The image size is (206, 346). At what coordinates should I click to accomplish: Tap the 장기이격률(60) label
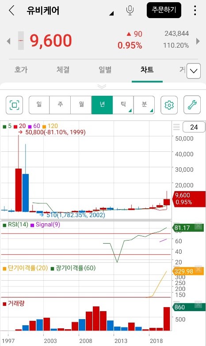pos(73,268)
